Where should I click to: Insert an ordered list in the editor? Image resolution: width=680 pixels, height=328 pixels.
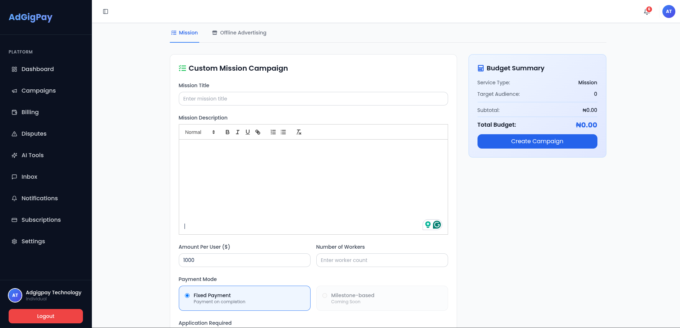point(273,132)
